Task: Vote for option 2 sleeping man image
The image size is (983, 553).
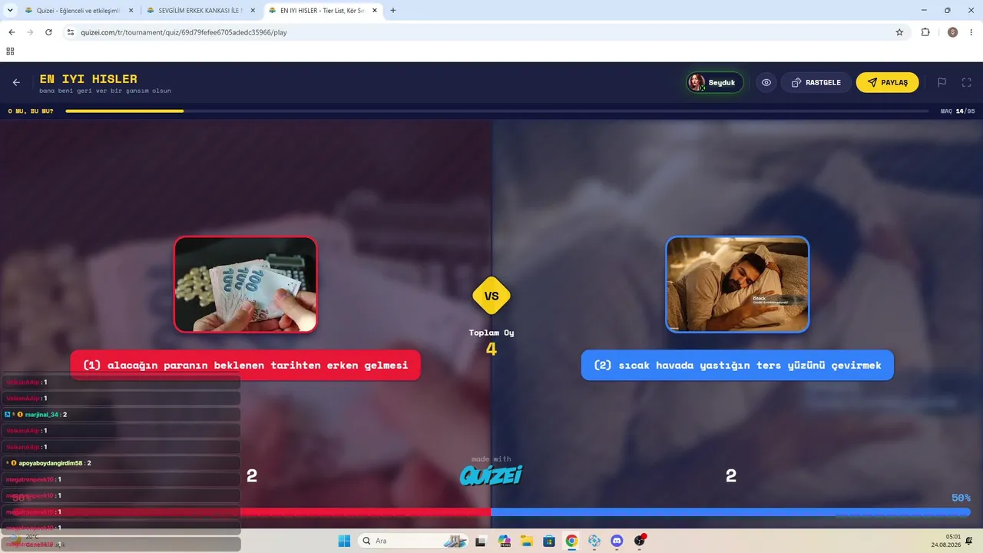Action: (x=737, y=284)
